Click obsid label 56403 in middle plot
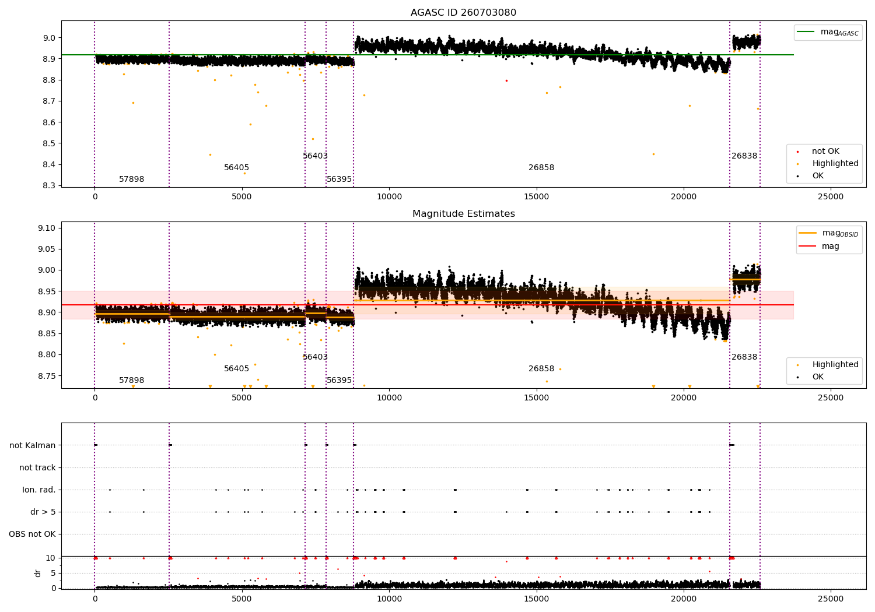The width and height of the screenshot is (875, 612). click(315, 357)
